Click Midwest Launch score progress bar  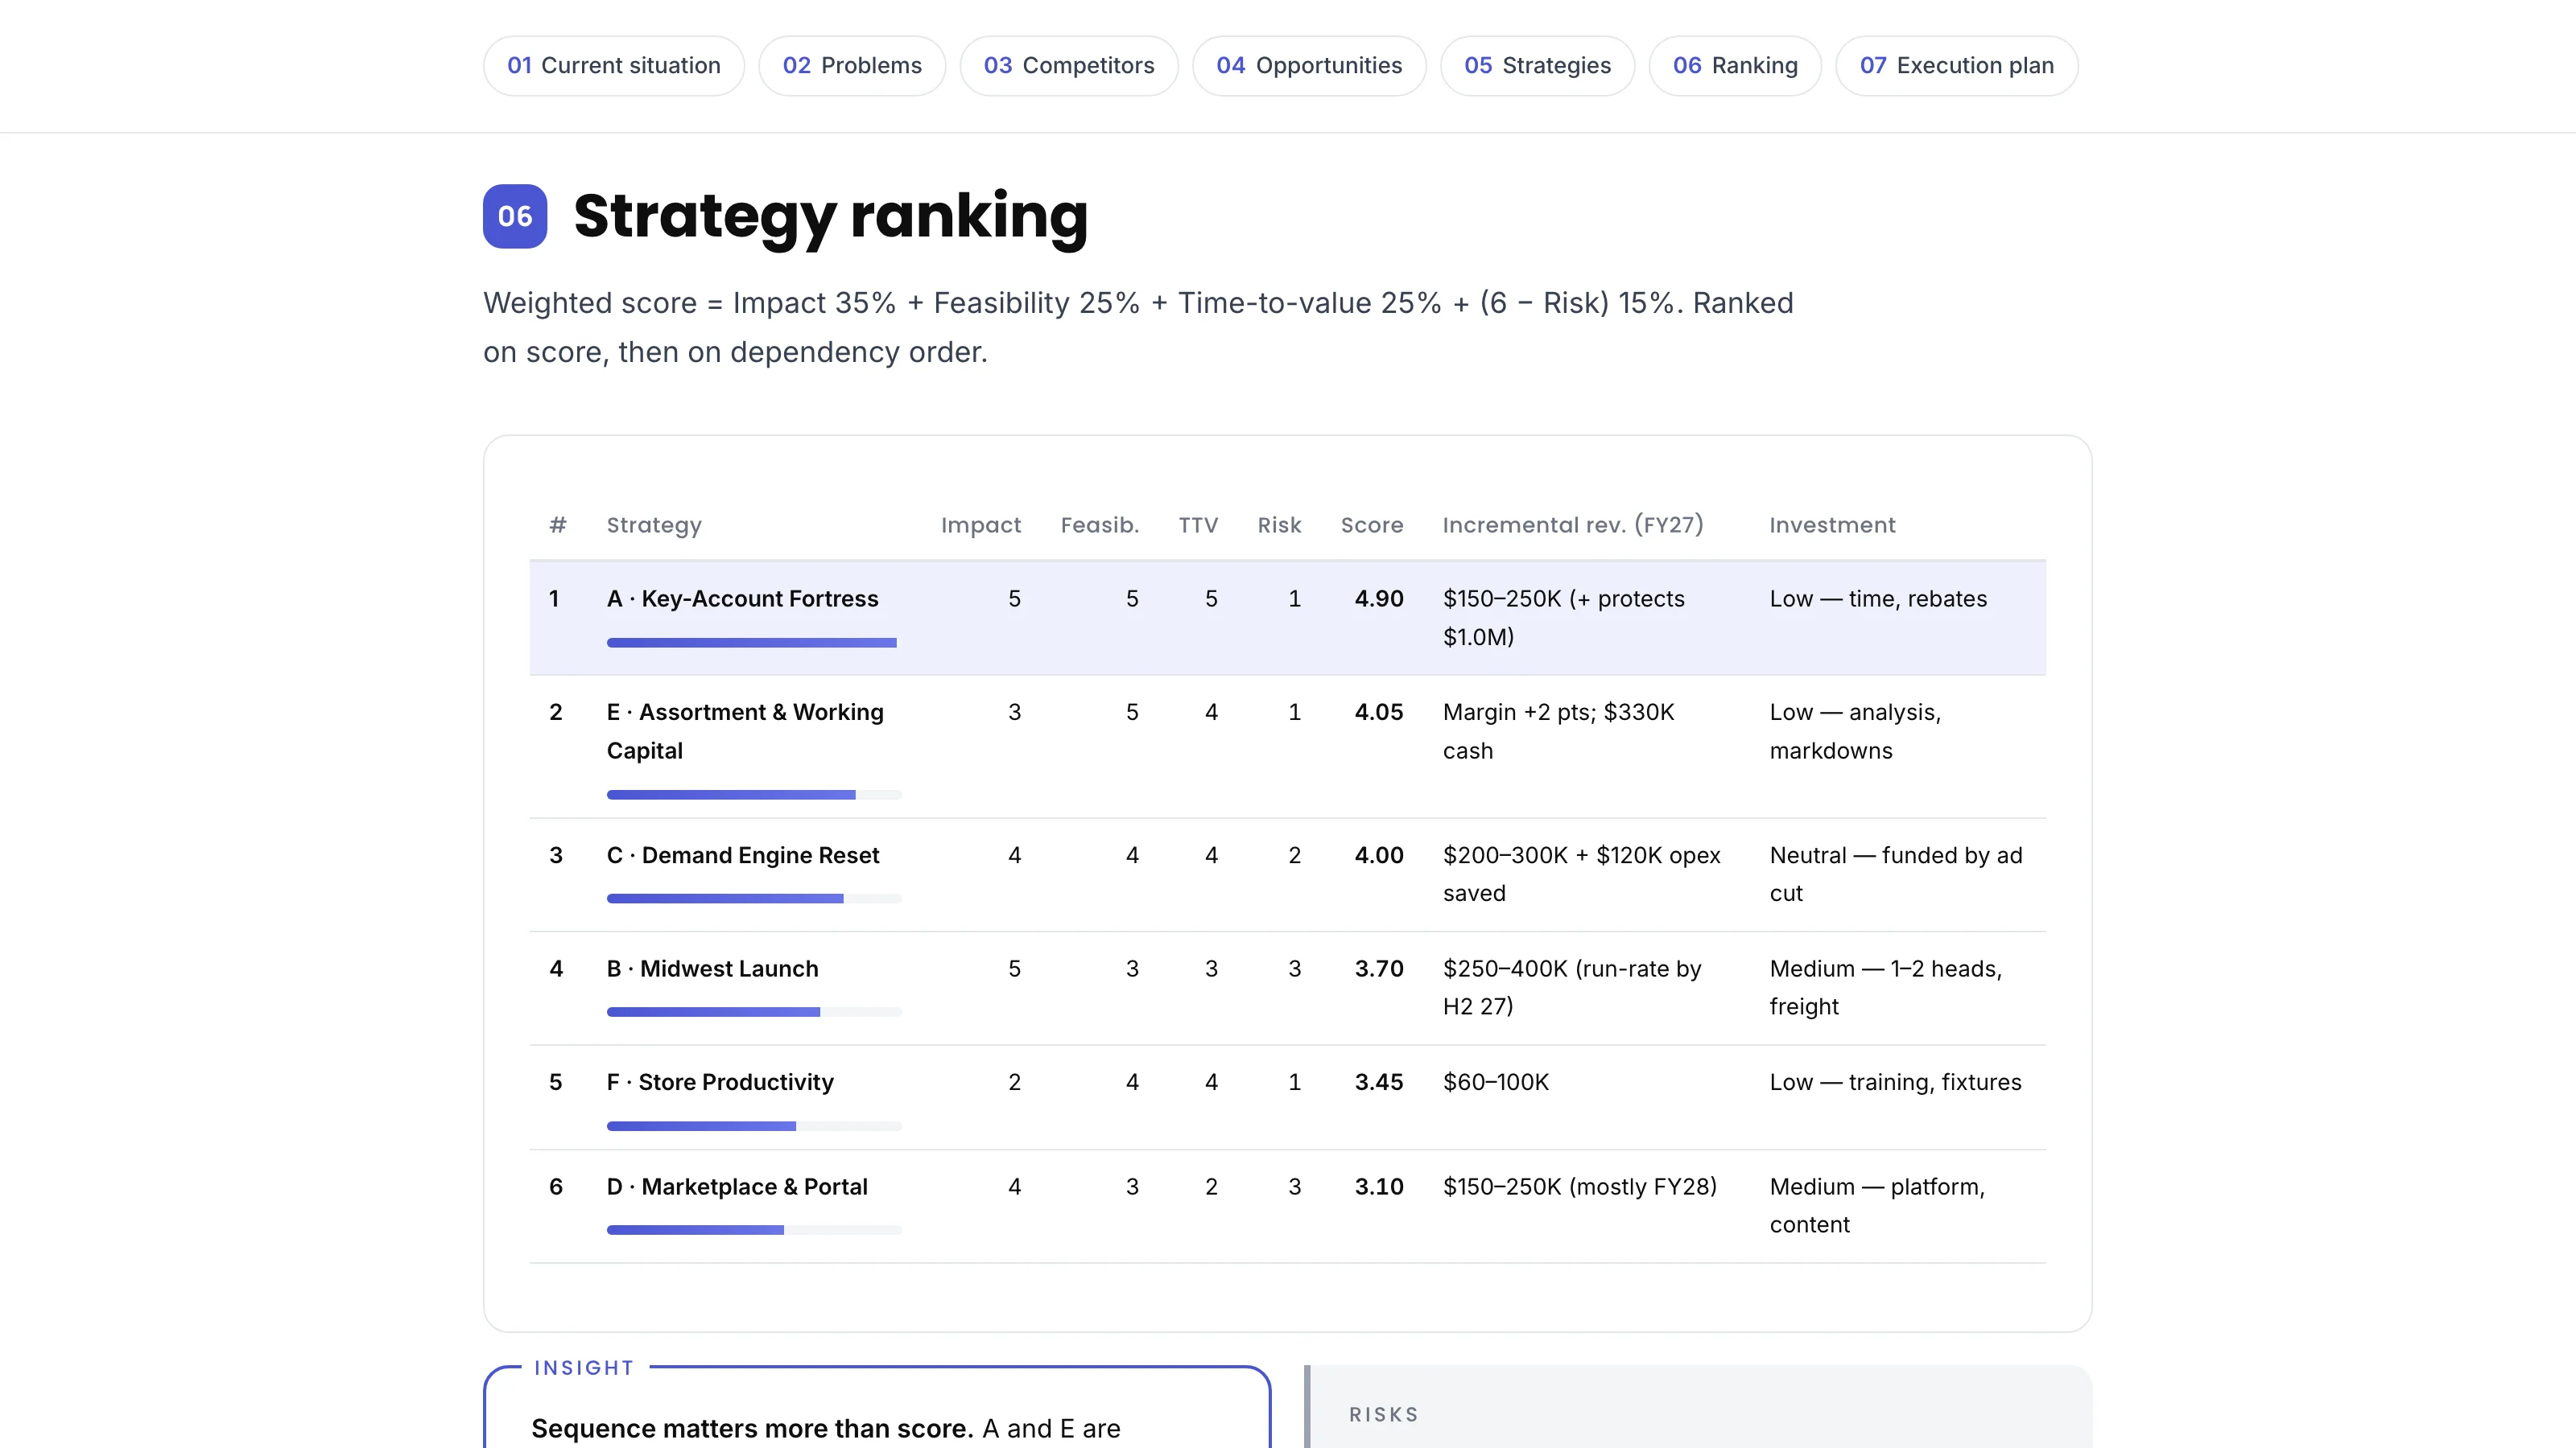tap(754, 1012)
